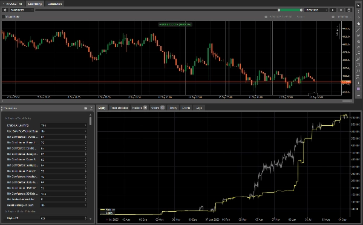Click the Parameters panel title

click(x=10, y=108)
